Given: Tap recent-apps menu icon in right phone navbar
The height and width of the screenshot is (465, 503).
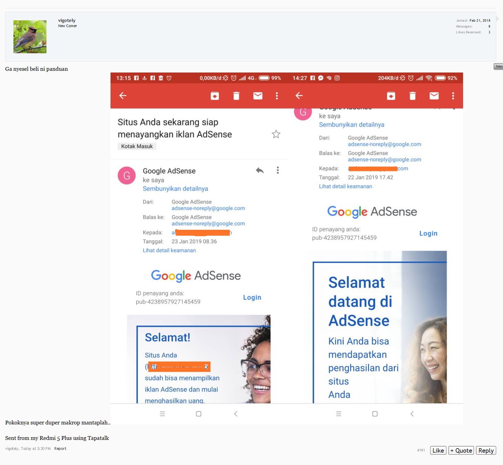Looking at the screenshot, I should [339, 414].
